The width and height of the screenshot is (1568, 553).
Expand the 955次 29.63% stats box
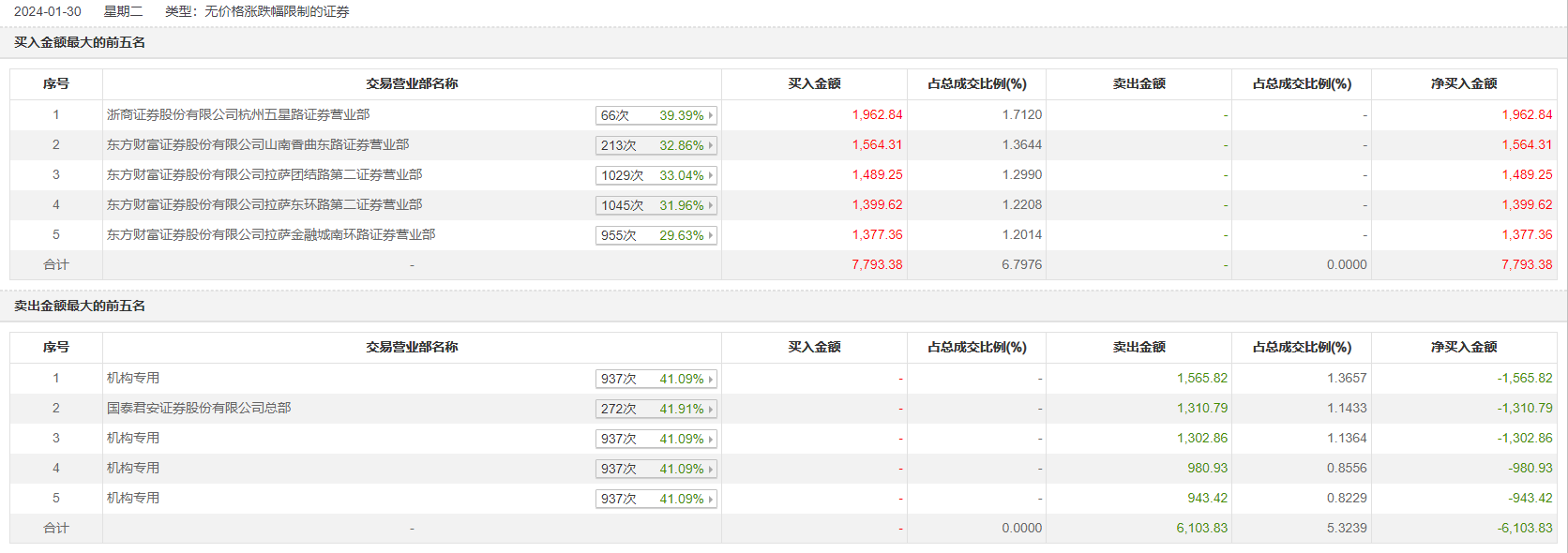pos(656,235)
